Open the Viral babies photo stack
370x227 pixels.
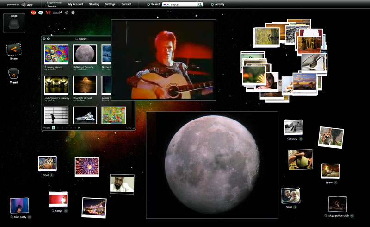(x=291, y=195)
